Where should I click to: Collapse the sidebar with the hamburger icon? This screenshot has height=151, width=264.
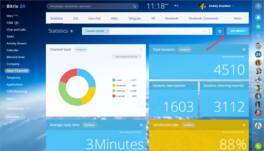coord(3,6)
